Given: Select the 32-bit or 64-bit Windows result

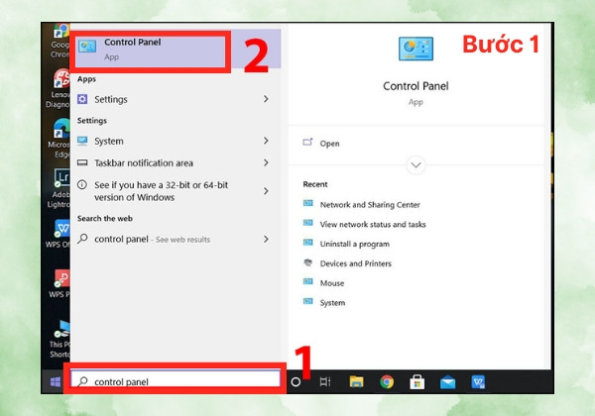Looking at the screenshot, I should 176,191.
